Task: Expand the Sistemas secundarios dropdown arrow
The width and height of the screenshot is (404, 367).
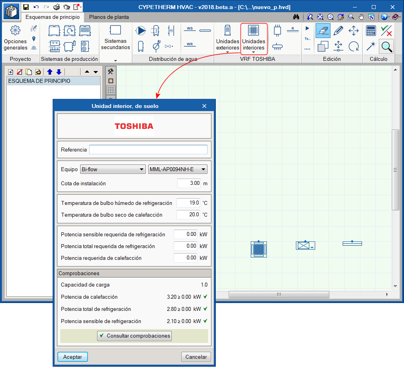Action: tap(115, 60)
